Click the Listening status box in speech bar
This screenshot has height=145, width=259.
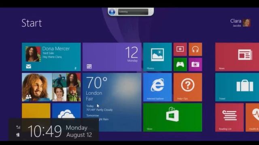click(x=133, y=12)
